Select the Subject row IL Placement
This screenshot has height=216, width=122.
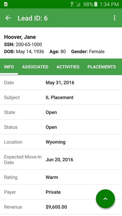(x=61, y=97)
